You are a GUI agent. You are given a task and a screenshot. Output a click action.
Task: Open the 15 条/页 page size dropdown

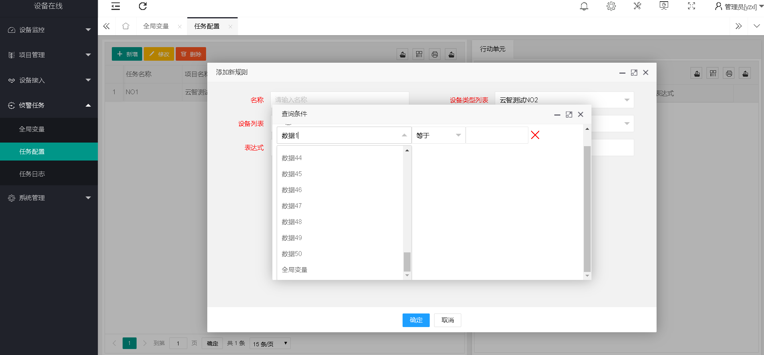tap(270, 343)
